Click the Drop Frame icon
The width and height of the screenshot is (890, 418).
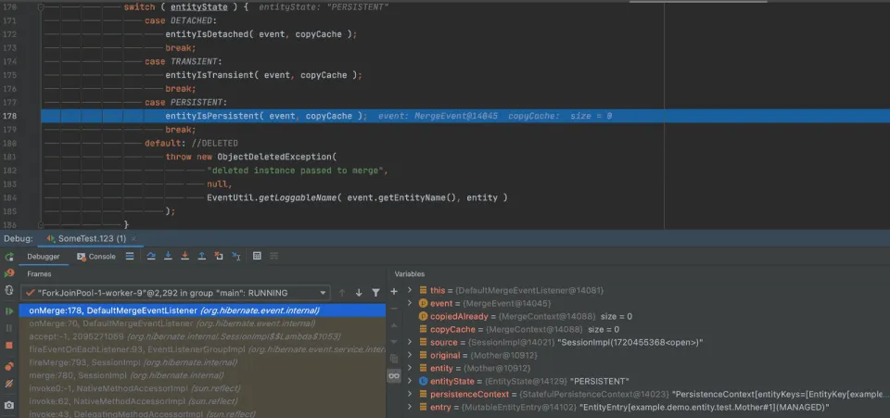coord(219,257)
